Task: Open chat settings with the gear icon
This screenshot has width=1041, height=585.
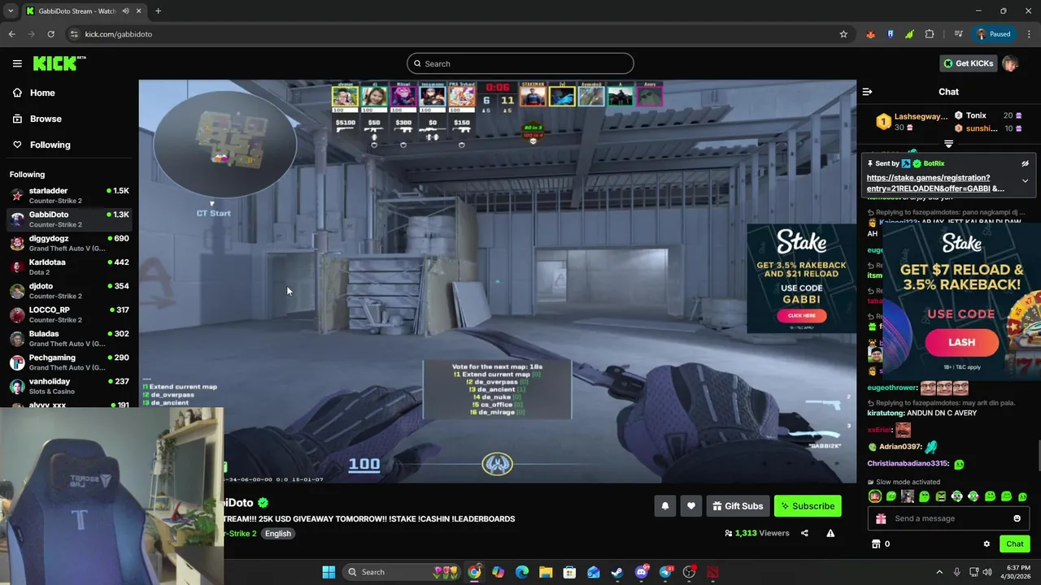Action: 987,544
